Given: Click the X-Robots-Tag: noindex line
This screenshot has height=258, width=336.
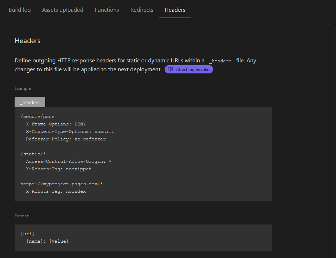Looking at the screenshot, I should [56, 191].
